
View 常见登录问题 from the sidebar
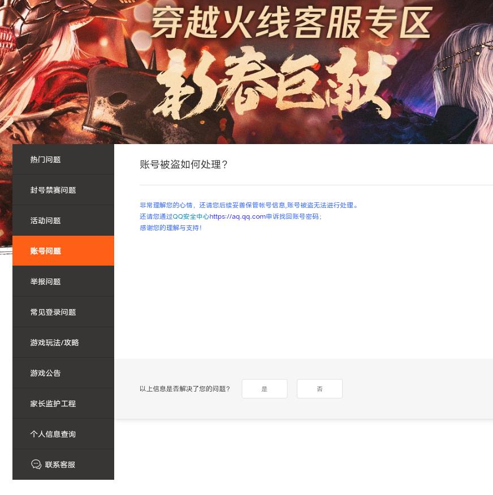tap(53, 312)
